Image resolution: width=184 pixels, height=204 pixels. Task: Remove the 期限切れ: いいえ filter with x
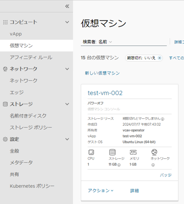pos(160,58)
